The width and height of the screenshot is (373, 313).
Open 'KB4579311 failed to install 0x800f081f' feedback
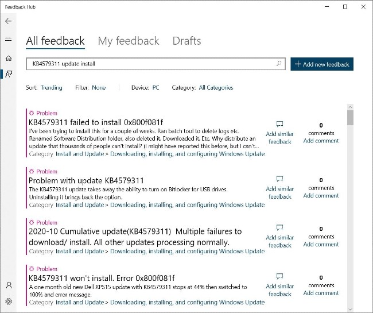[96, 122]
